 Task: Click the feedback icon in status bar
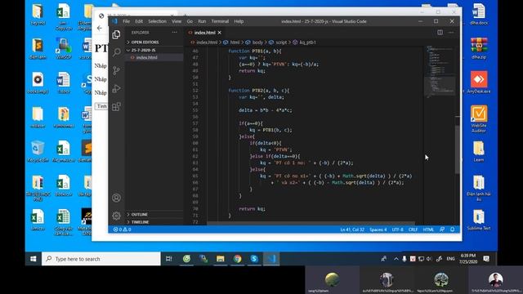tap(442, 229)
